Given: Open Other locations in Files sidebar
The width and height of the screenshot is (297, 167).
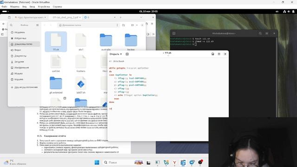Looking at the screenshot, I should [25, 87].
